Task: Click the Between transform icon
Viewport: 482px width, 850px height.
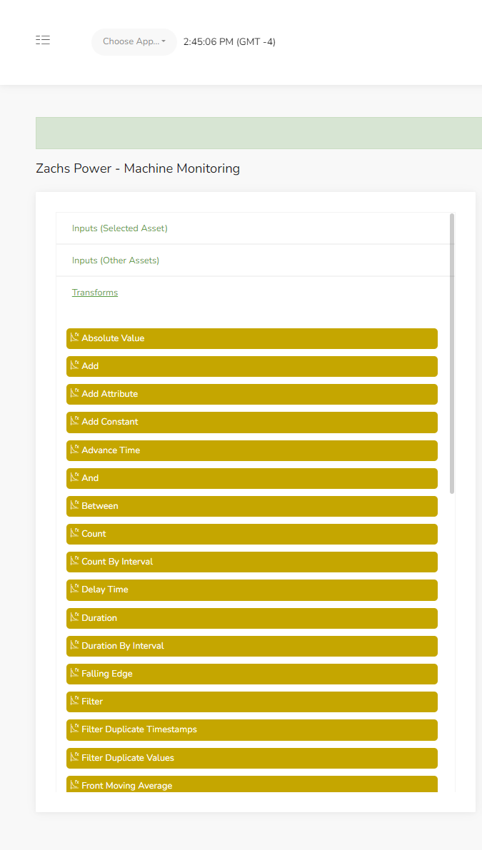Action: [75, 505]
